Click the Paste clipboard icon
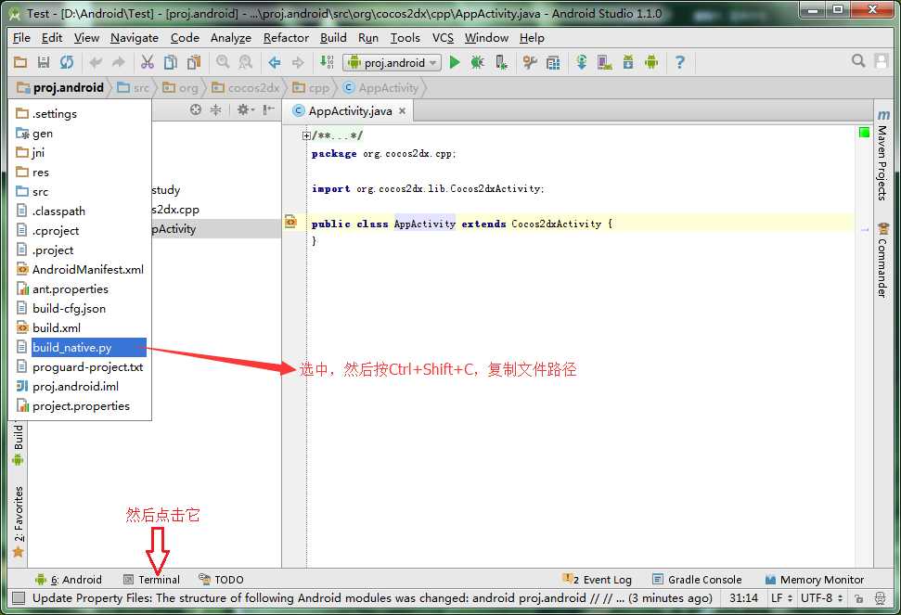Screen dimensions: 901x615 [x=194, y=62]
